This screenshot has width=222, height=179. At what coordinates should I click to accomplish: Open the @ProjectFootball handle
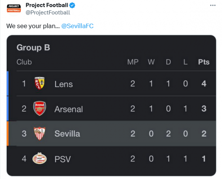point(48,13)
